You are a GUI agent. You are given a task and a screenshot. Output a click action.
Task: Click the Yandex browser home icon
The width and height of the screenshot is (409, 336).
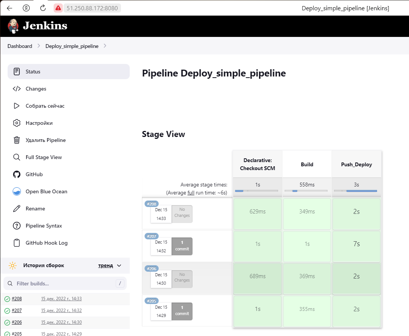coord(26,8)
